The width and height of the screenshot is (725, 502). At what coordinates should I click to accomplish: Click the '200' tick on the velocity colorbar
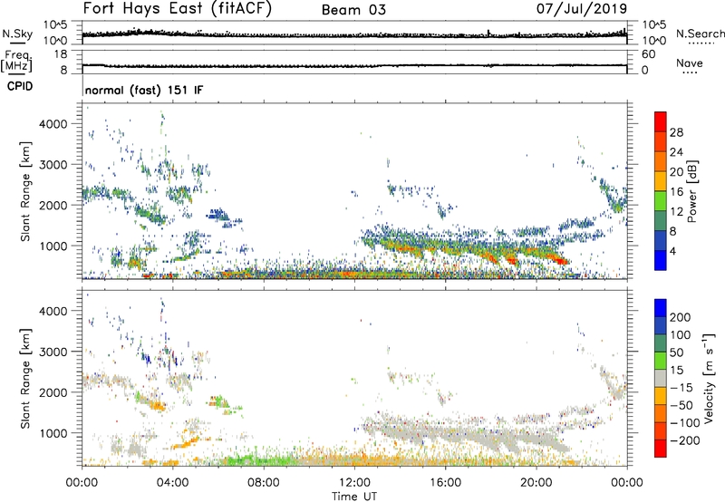tap(681, 317)
